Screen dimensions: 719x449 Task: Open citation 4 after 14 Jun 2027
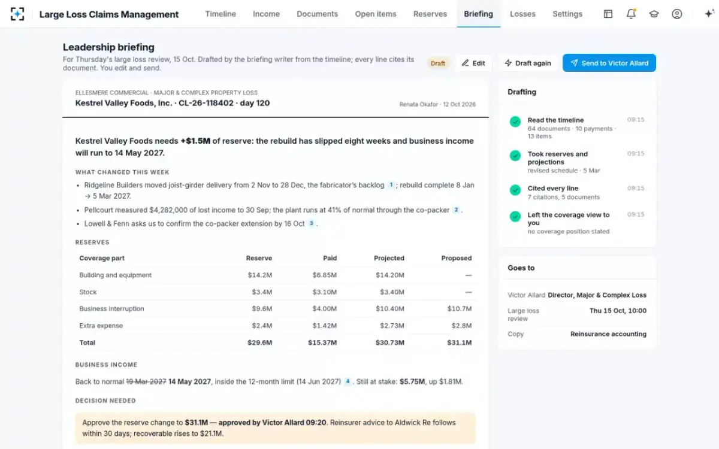[x=347, y=381]
